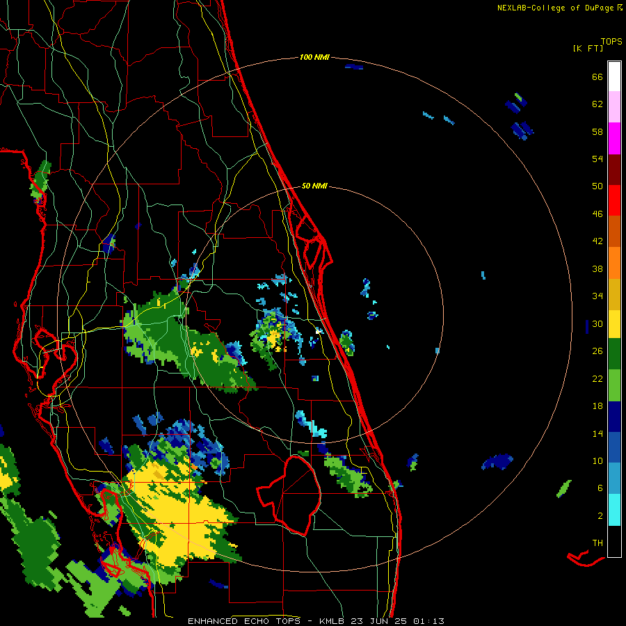Image resolution: width=626 pixels, height=626 pixels.
Task: Pick the light pink legend swatch
Action: point(614,107)
